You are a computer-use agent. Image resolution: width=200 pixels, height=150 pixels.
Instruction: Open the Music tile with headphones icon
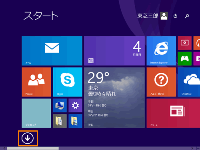coord(197,43)
